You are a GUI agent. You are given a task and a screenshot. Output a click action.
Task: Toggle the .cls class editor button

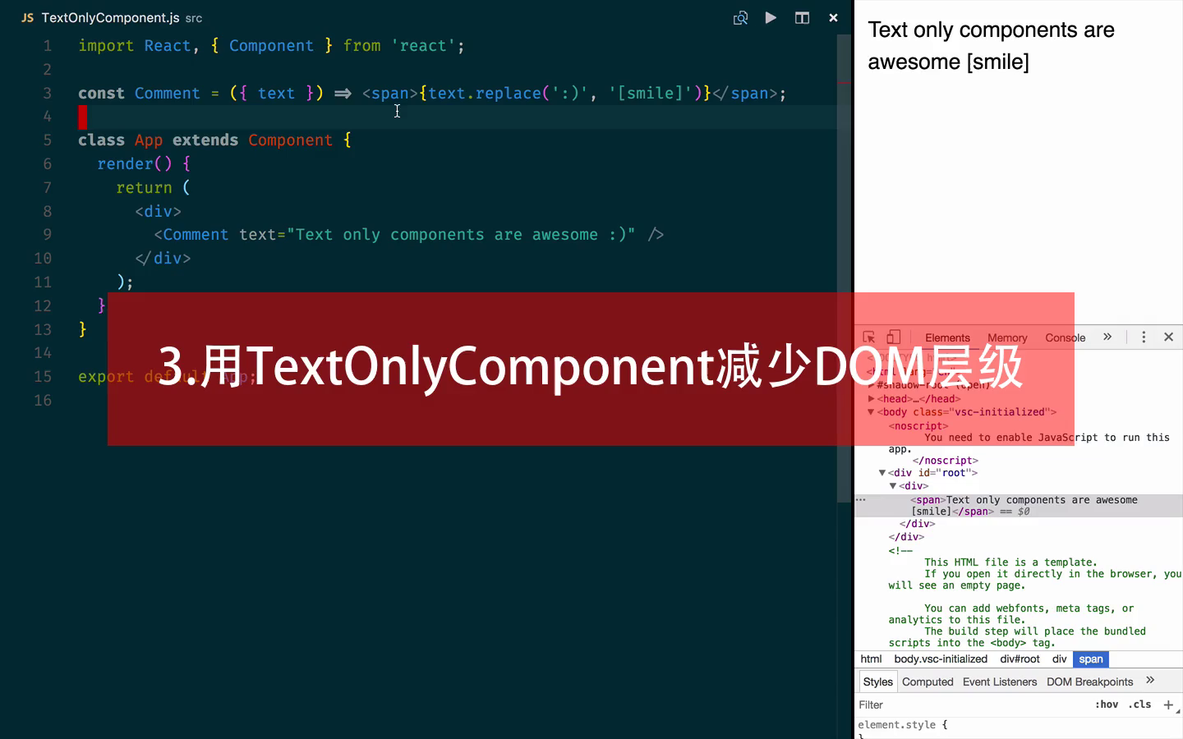coord(1139,705)
